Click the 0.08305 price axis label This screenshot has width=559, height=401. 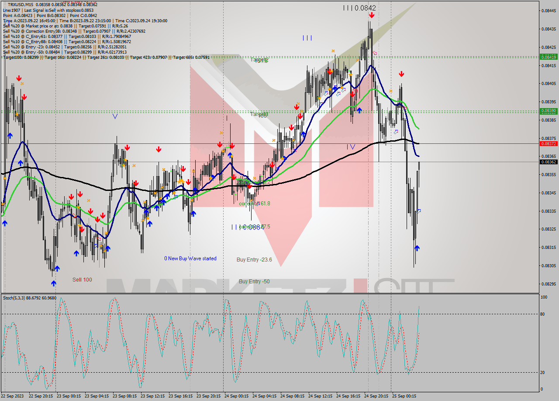[549, 265]
